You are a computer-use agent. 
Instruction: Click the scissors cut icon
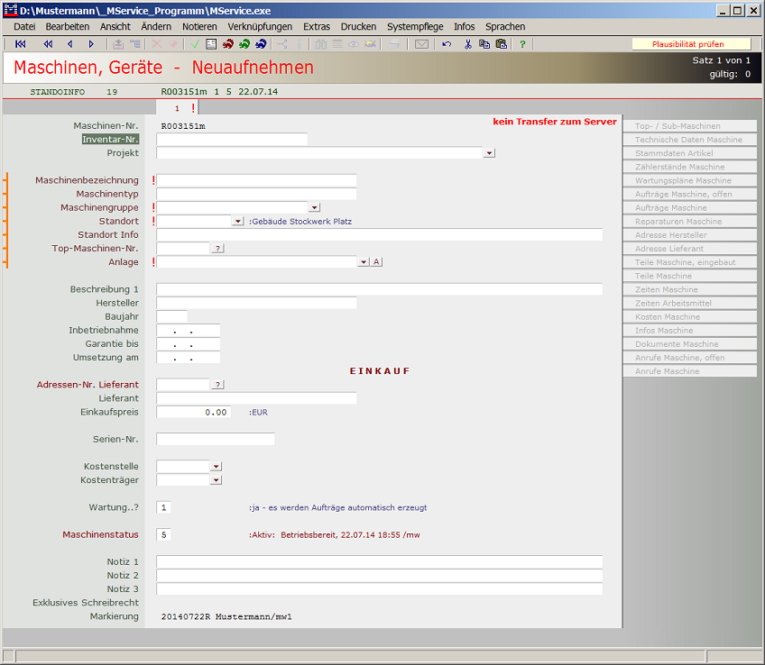click(x=468, y=44)
